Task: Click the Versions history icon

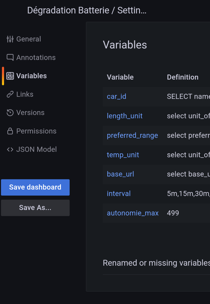Action: click(10, 113)
